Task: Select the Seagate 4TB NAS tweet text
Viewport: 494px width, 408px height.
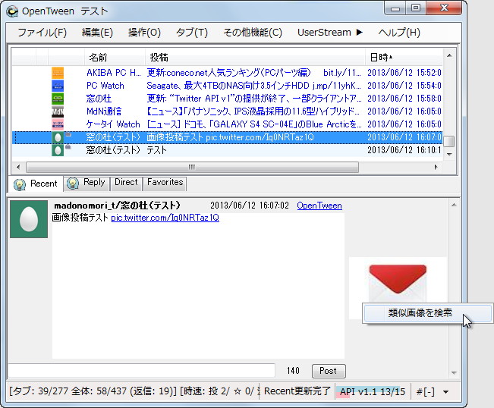Action: (253, 86)
